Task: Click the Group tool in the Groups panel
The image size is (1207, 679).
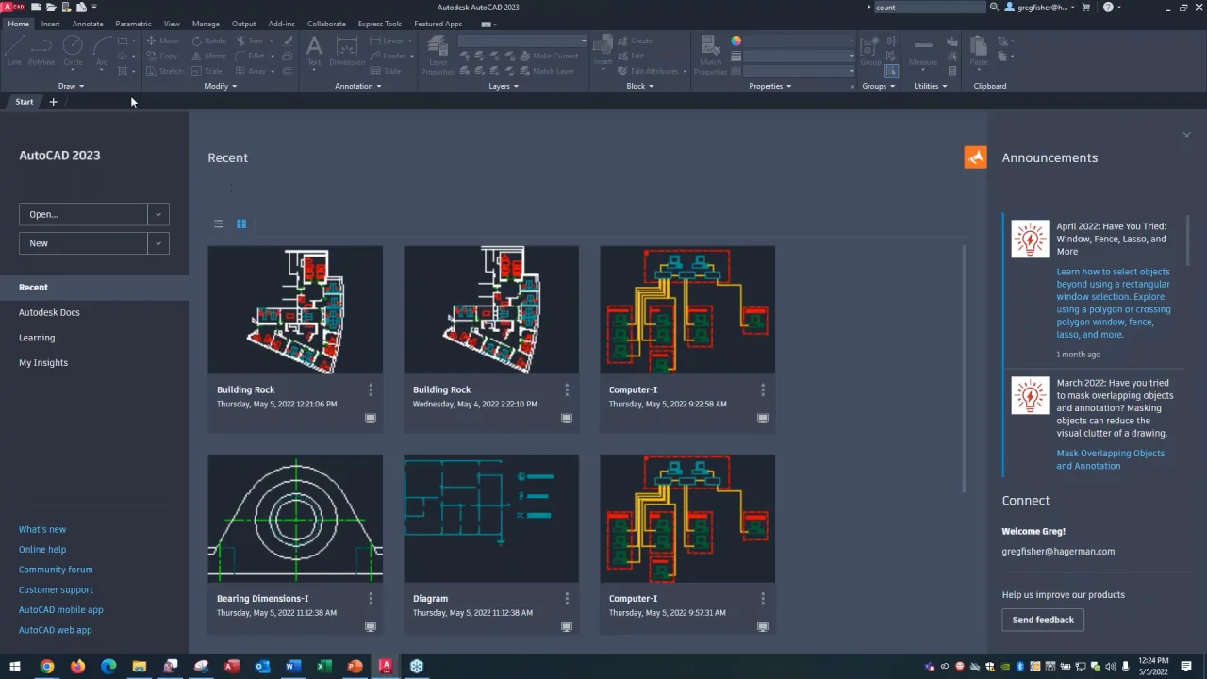Action: coord(870,51)
